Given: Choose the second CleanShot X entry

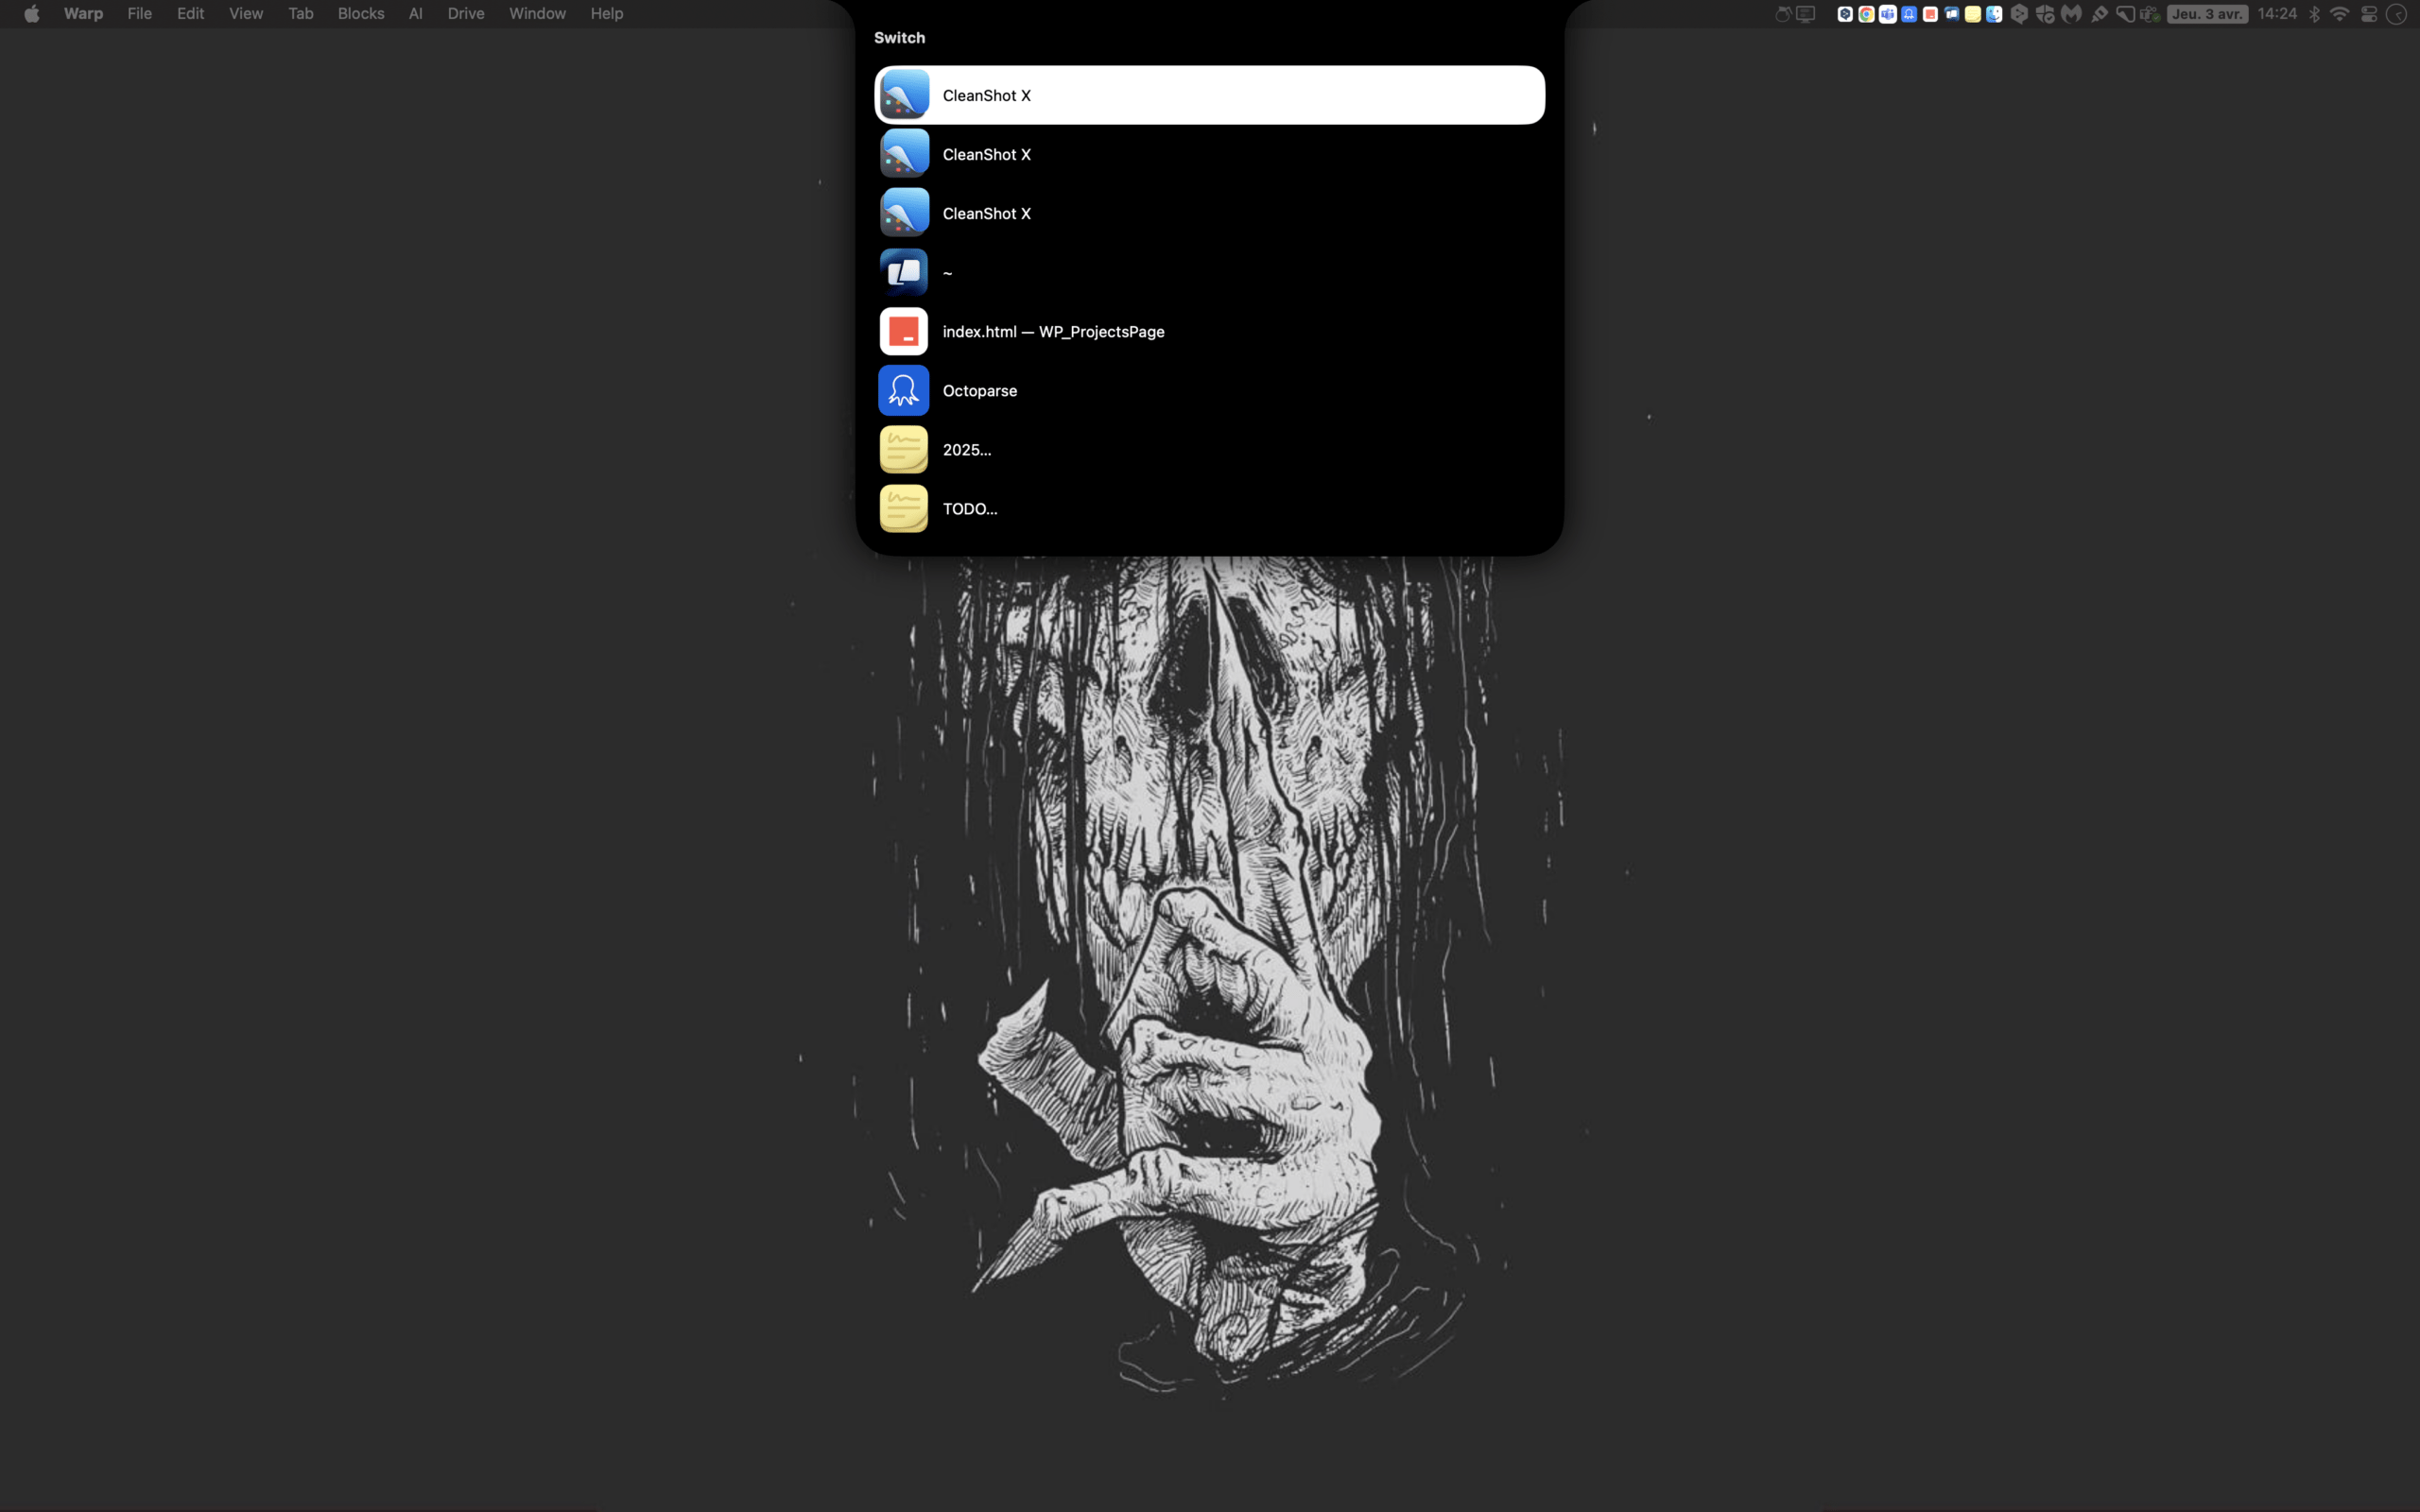Looking at the screenshot, I should coord(986,155).
